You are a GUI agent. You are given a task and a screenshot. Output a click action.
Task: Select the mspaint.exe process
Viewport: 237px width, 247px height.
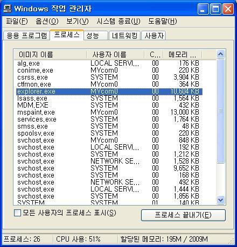(109, 112)
